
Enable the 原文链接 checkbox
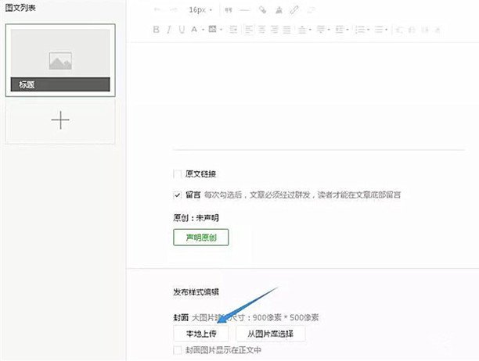pos(177,174)
